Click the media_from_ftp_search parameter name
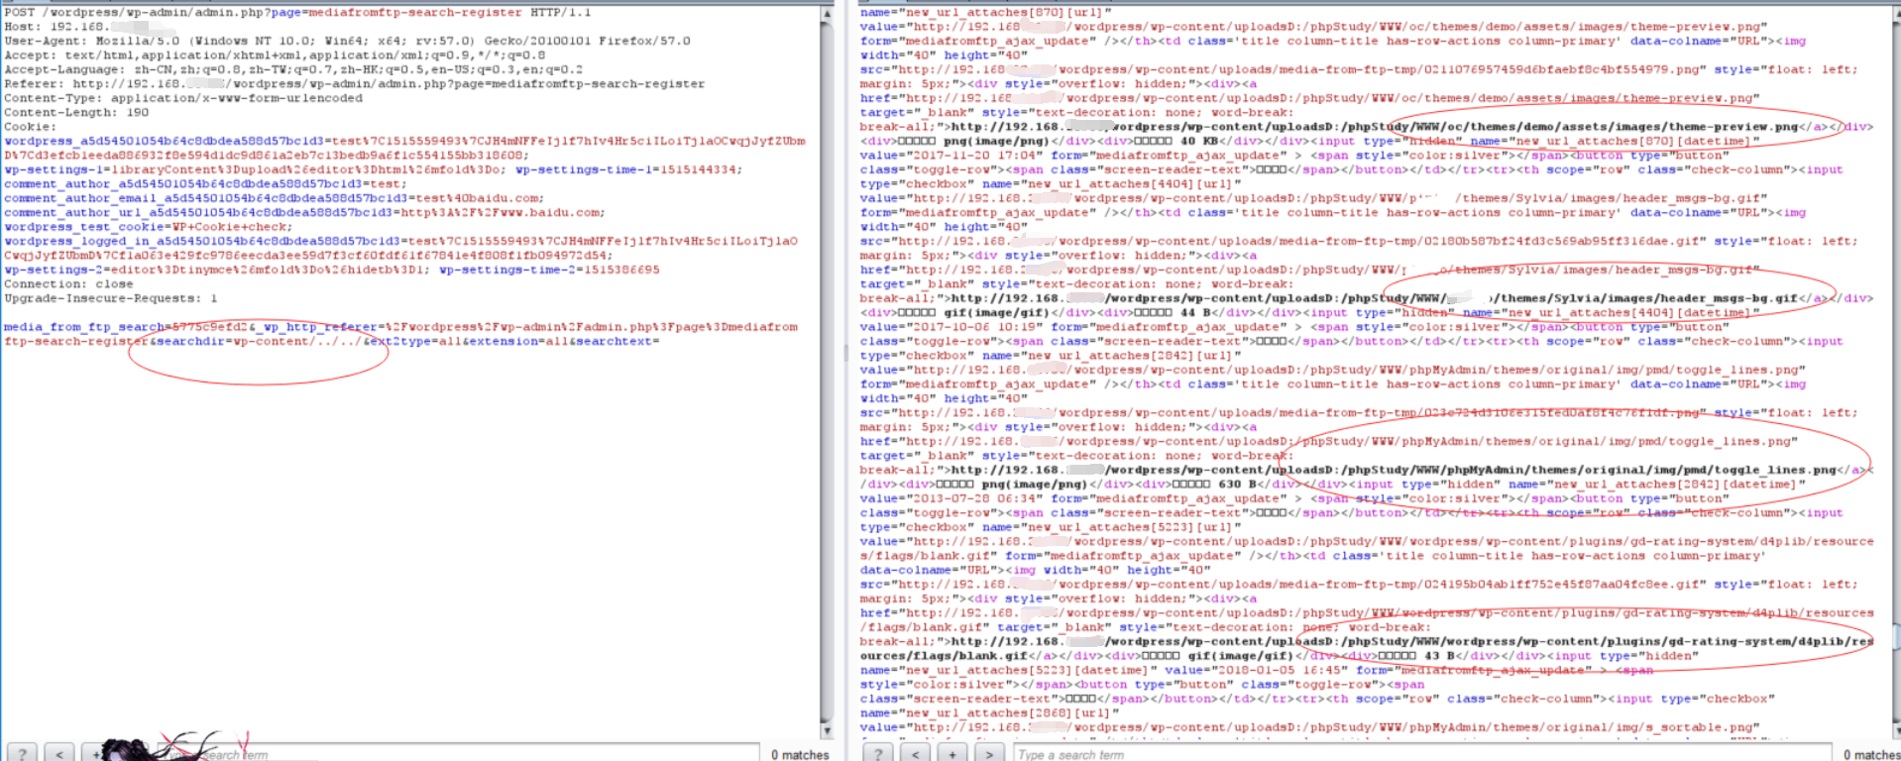1901x761 pixels. [x=84, y=327]
